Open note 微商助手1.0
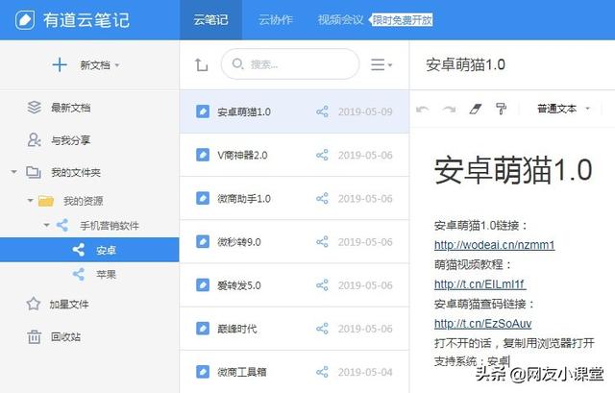Viewport: 615px width, 393px height. click(x=295, y=199)
